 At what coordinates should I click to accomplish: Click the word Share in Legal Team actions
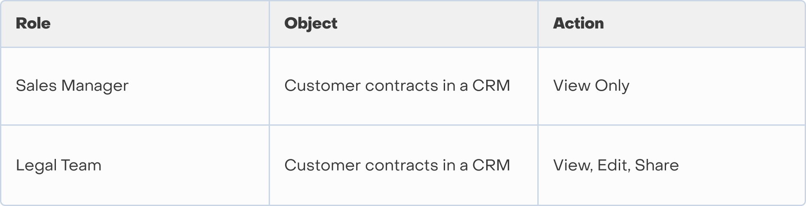coord(657,165)
